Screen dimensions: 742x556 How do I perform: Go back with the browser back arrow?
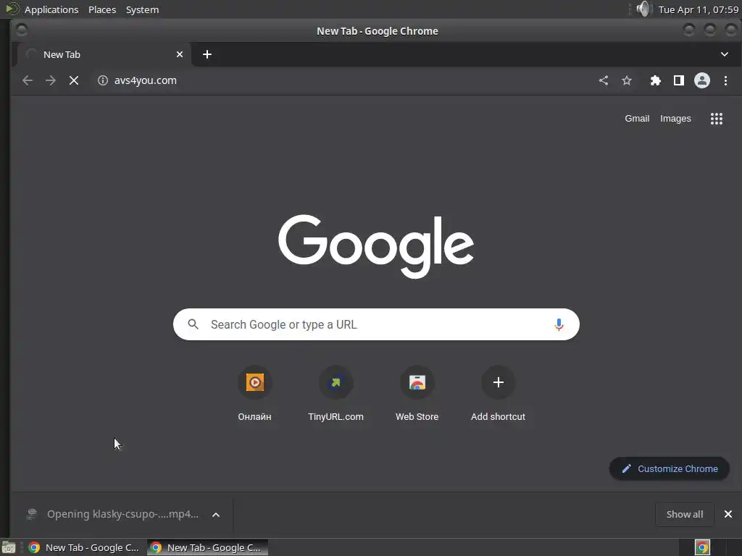28,80
